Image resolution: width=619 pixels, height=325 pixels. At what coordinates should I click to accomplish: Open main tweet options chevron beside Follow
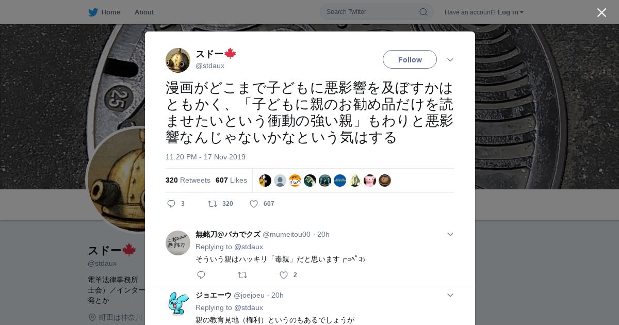click(x=450, y=60)
